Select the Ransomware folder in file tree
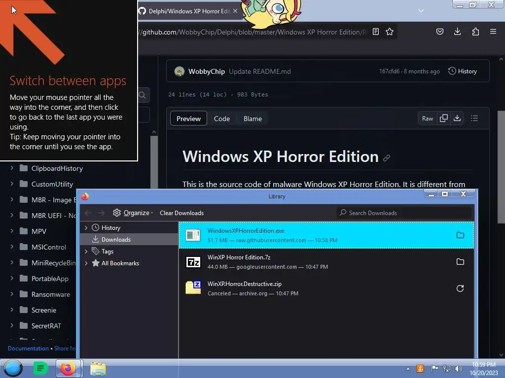Viewport: 505px width, 378px height. tap(51, 294)
